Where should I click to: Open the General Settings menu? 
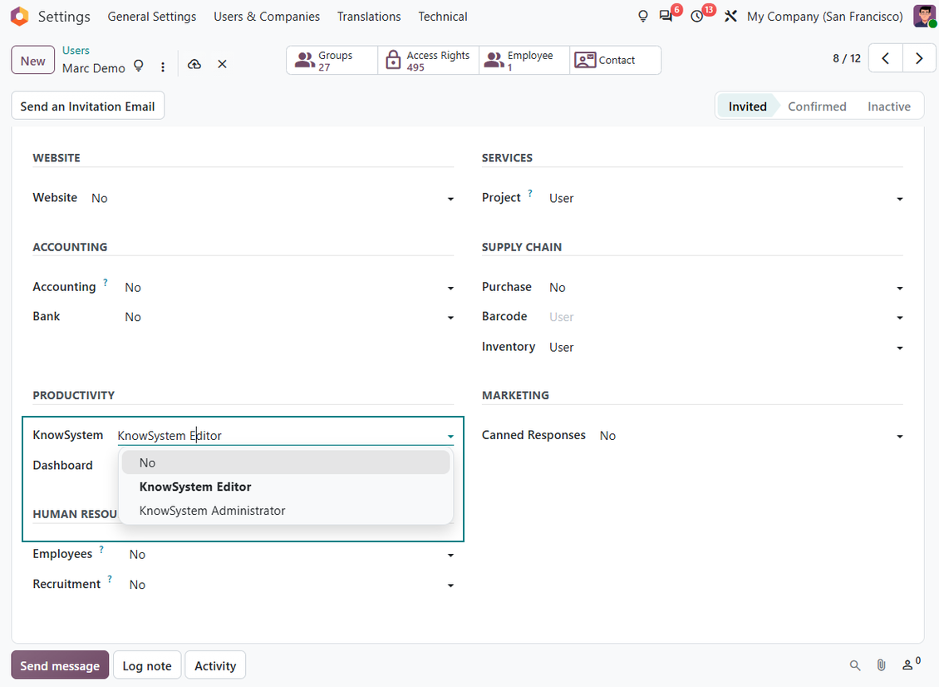(x=151, y=16)
